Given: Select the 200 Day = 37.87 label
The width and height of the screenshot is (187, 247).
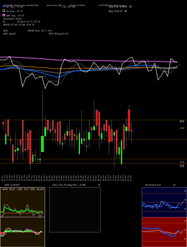Looking at the screenshot, I should [x=15, y=16].
